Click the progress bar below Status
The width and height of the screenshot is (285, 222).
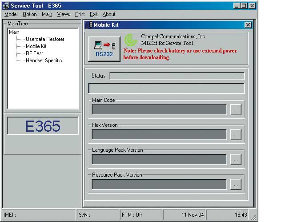point(166,89)
